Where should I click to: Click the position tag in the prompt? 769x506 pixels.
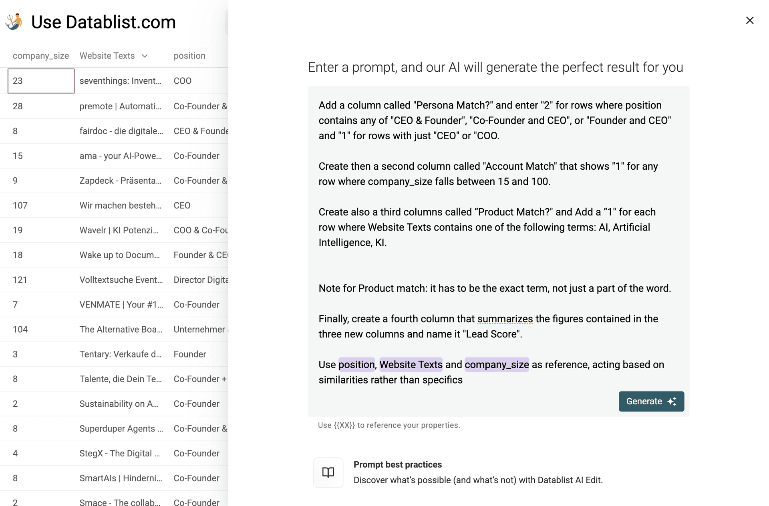tap(356, 365)
